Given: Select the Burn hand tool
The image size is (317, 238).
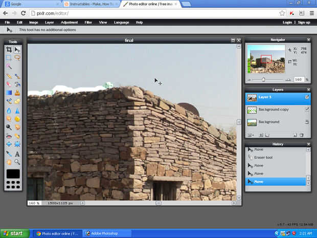Looking at the screenshot, I should [17, 127].
